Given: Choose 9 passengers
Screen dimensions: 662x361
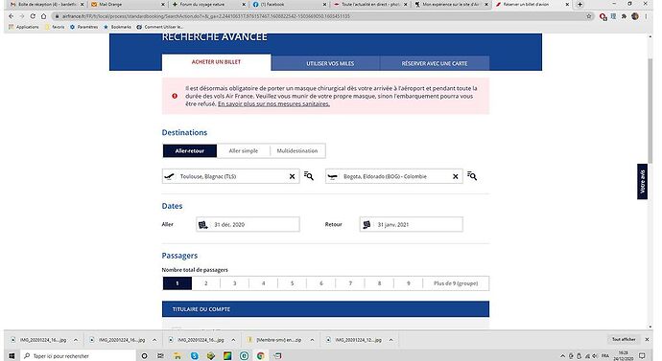Looking at the screenshot, I should pyautogui.click(x=409, y=283).
